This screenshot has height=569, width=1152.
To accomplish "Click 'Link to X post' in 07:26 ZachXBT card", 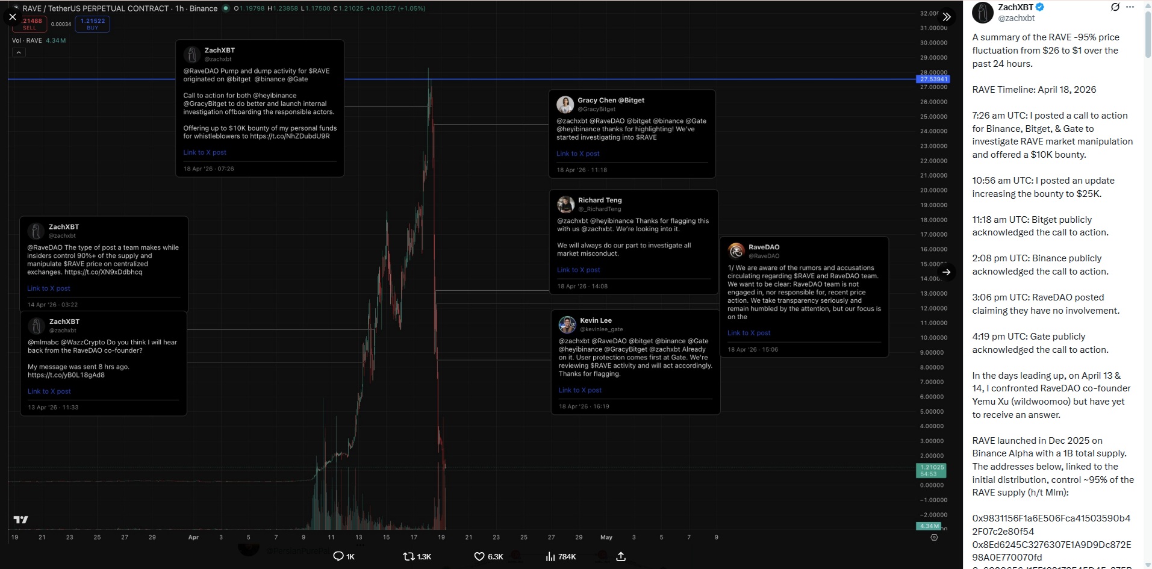I will point(205,152).
